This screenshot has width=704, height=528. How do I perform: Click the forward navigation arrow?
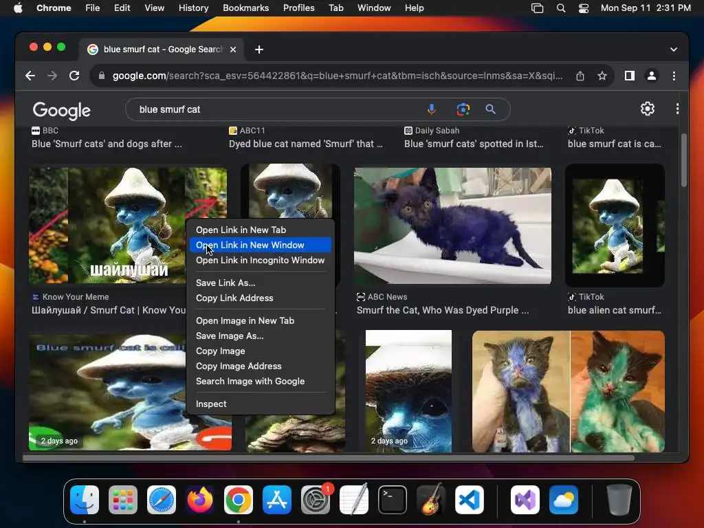(52, 76)
